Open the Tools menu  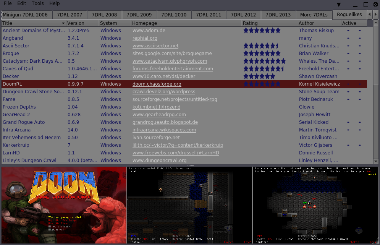37,3
